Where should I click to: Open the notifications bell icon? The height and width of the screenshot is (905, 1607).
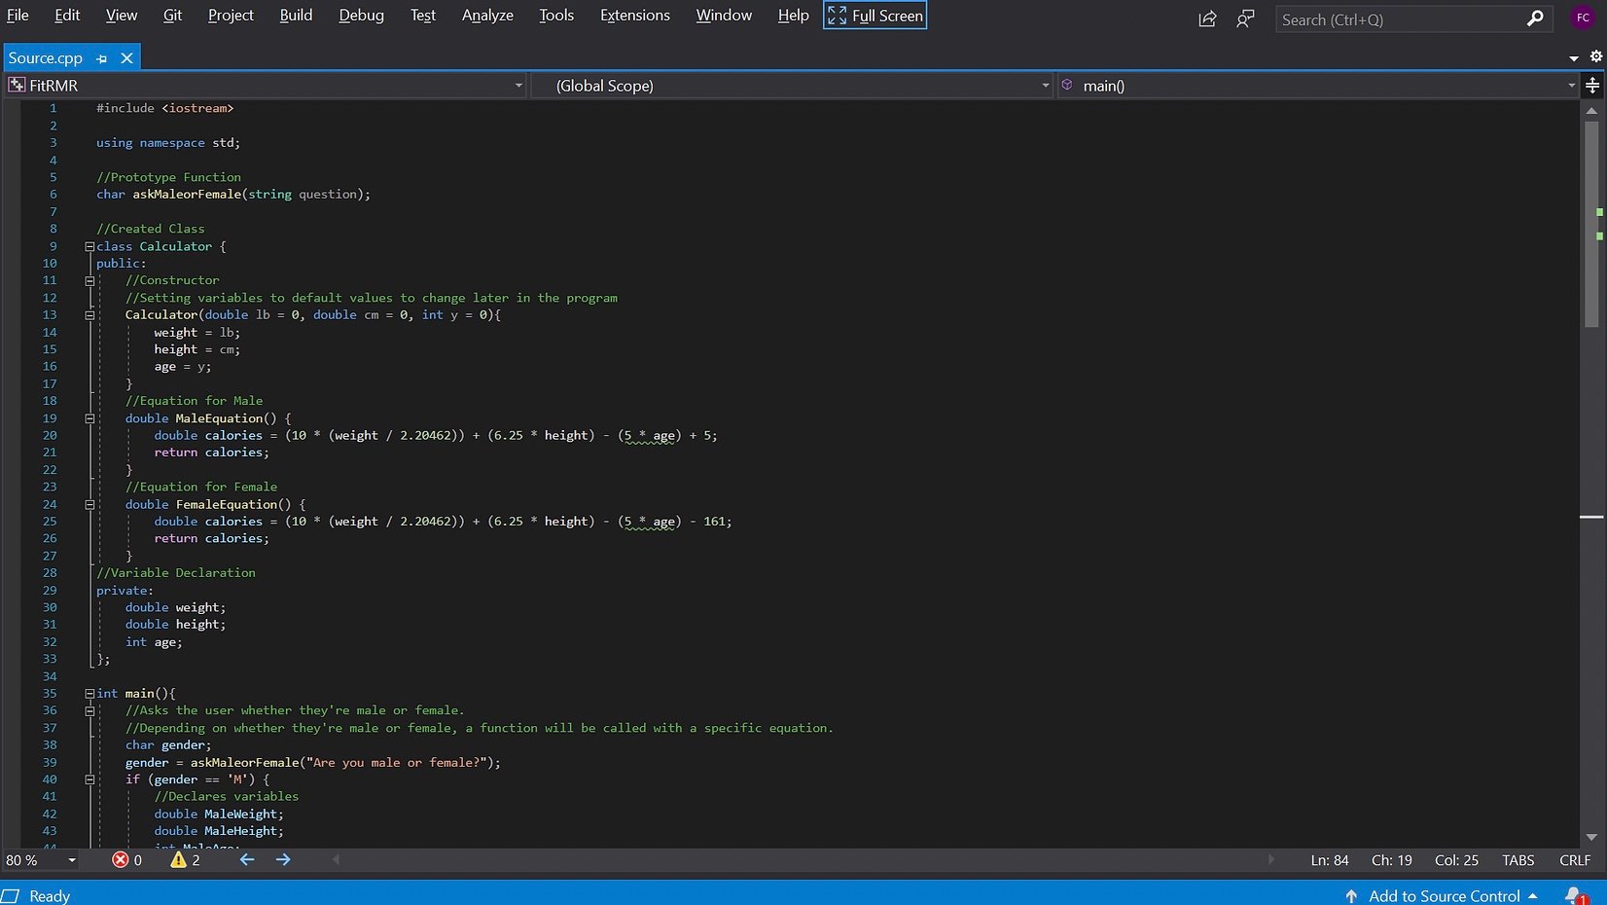point(1574,895)
